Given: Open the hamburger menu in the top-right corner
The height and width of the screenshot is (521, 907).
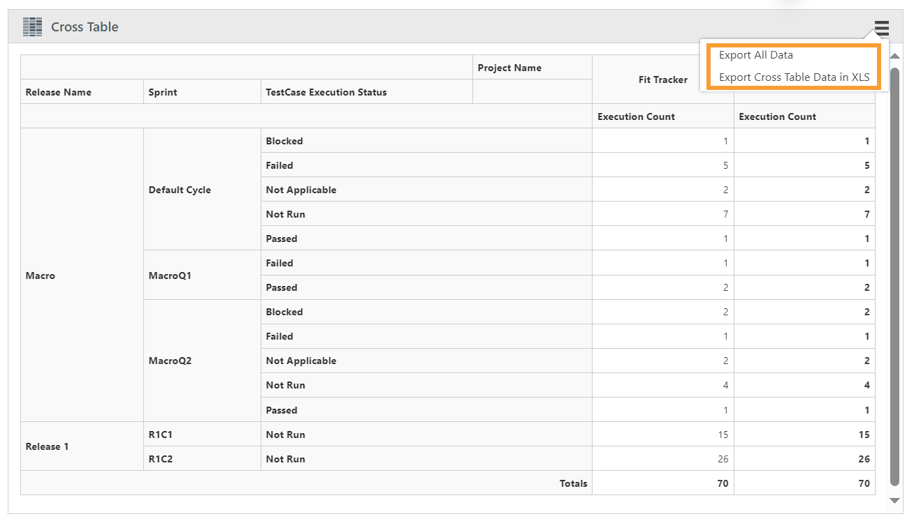Looking at the screenshot, I should coord(881,29).
